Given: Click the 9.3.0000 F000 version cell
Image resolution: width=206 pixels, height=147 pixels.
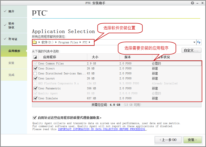Looking at the screenshot, I should coord(129,83).
